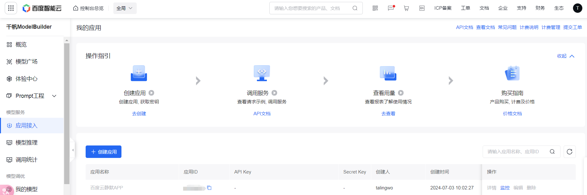Image resolution: width=587 pixels, height=195 pixels.
Task: Collapse the 操作指引 panel via 收起
Action: click(x=565, y=56)
